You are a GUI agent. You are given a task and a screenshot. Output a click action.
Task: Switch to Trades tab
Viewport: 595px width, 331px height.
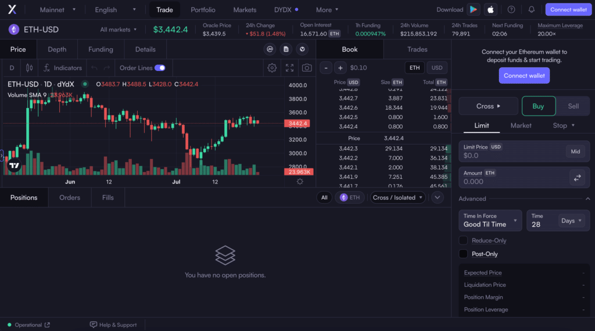[417, 49]
